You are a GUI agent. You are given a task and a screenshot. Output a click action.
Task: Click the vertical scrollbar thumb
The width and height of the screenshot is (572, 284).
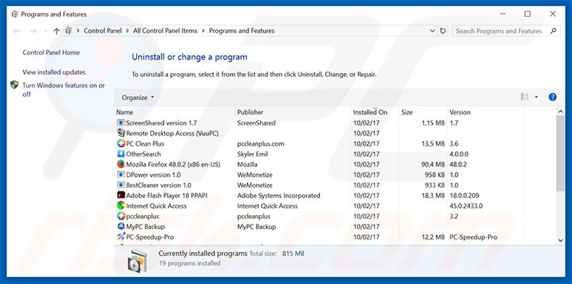coord(560,154)
